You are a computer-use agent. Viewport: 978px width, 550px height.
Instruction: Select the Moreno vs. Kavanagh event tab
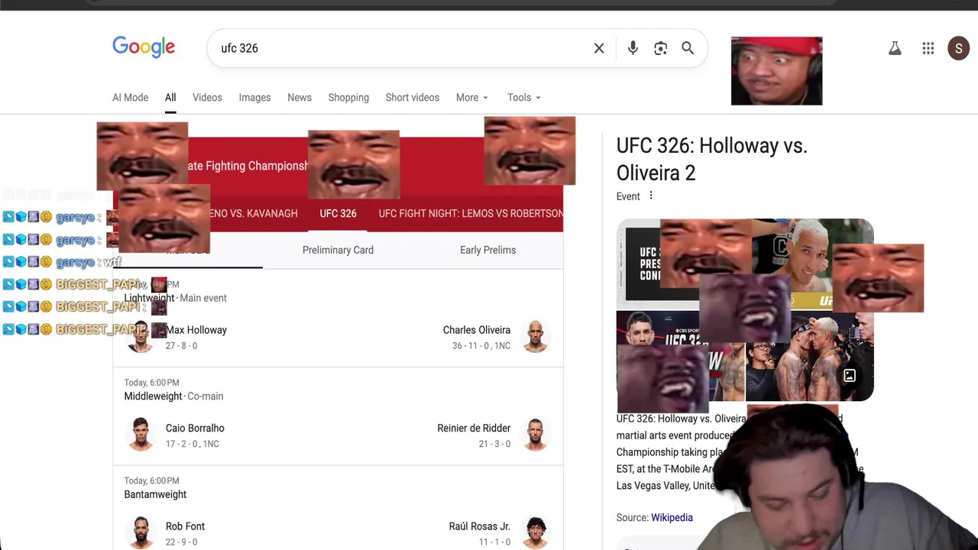(253, 213)
